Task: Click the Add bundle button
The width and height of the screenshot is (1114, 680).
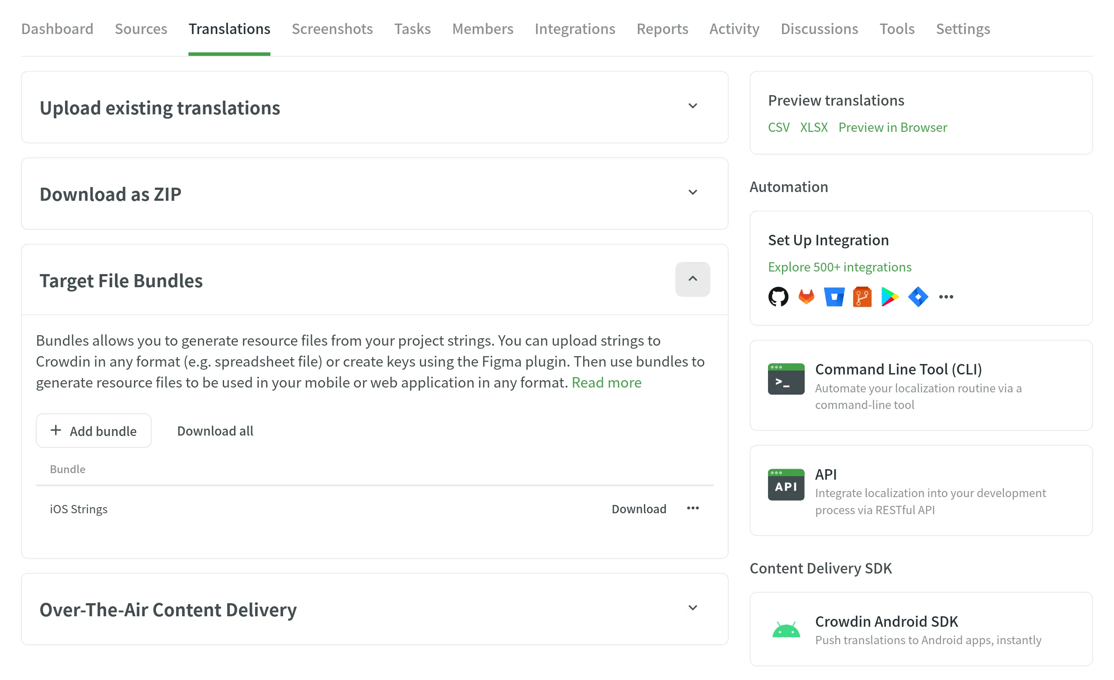Action: tap(93, 431)
